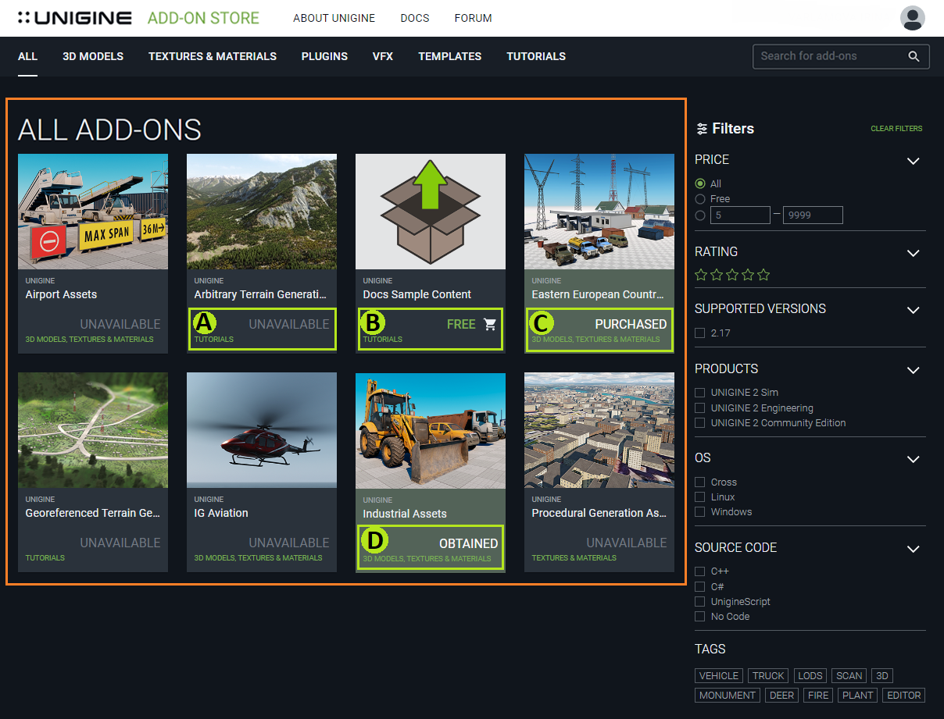Select the FIRE tag
944x719 pixels.
(818, 695)
